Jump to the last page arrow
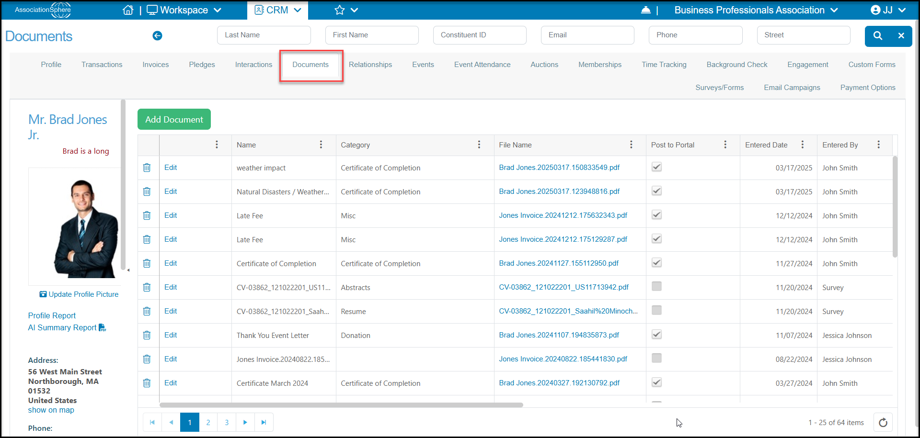 click(264, 422)
